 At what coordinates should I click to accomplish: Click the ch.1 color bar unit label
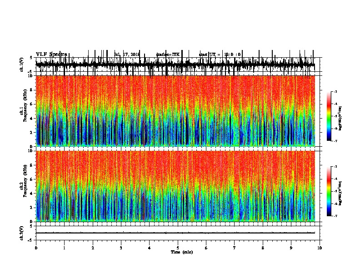(340, 118)
